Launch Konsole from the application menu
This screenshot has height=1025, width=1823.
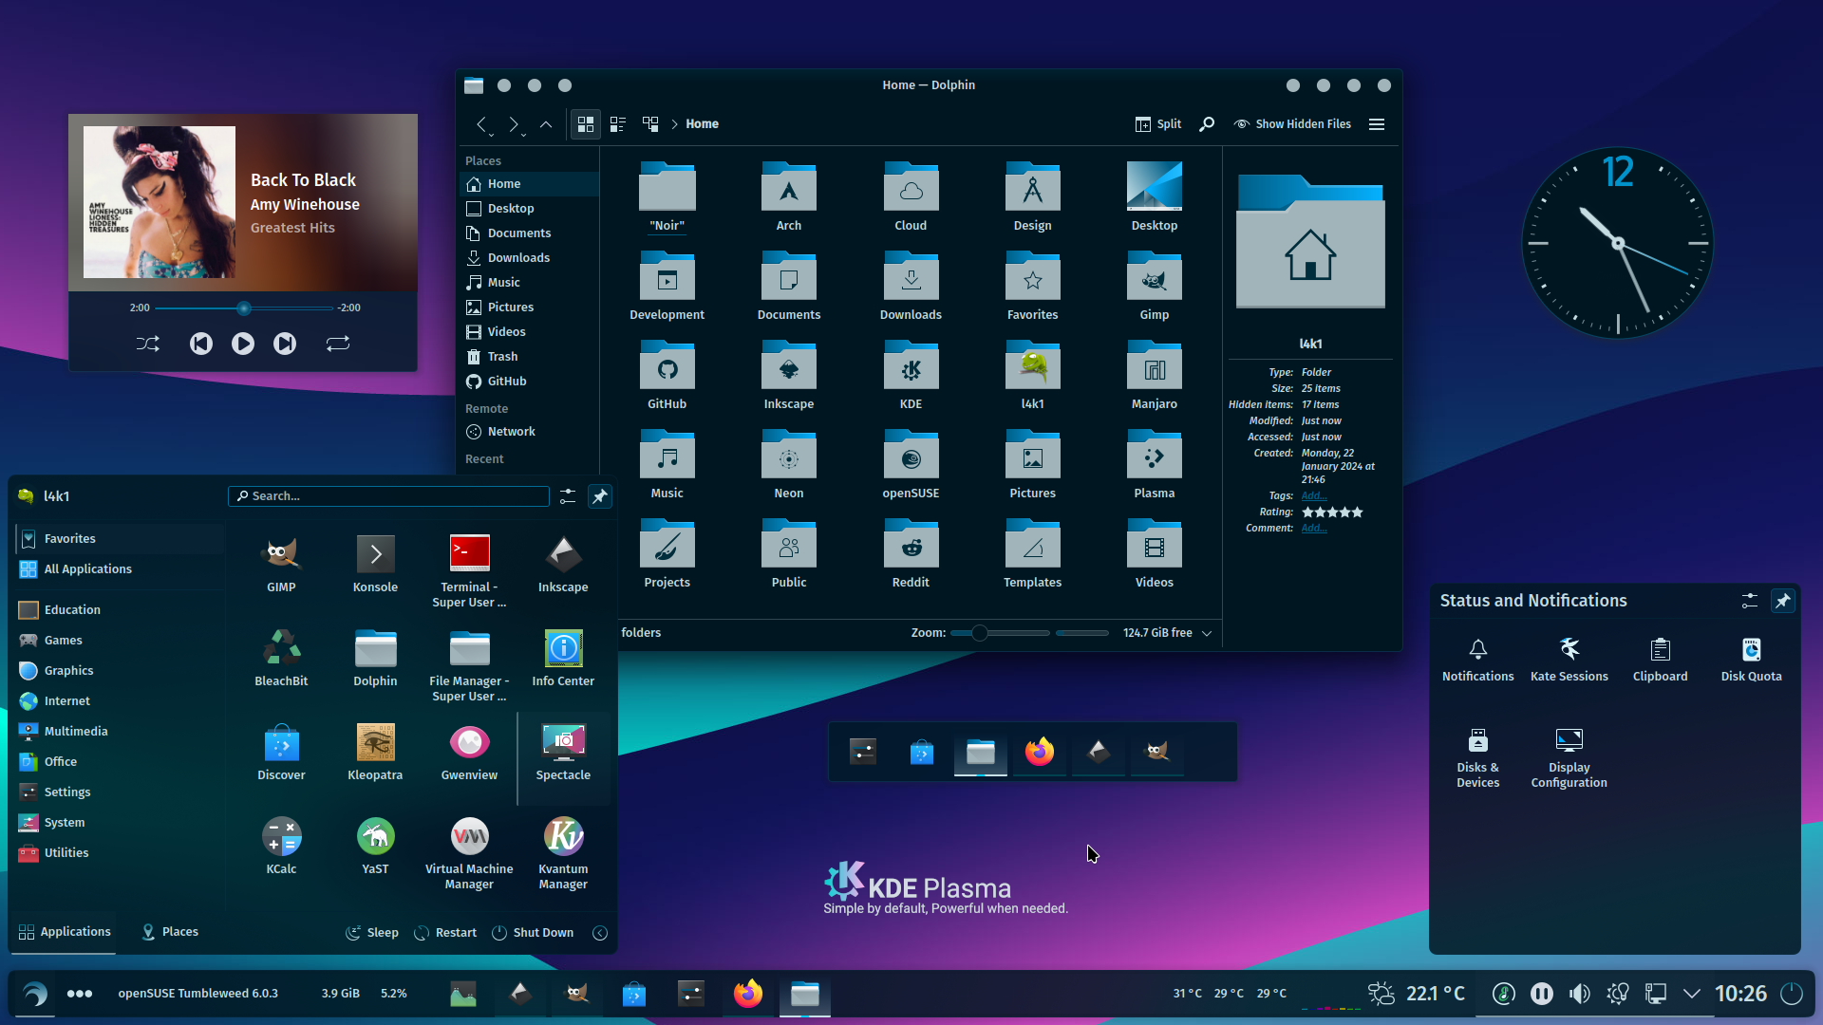[x=375, y=564]
